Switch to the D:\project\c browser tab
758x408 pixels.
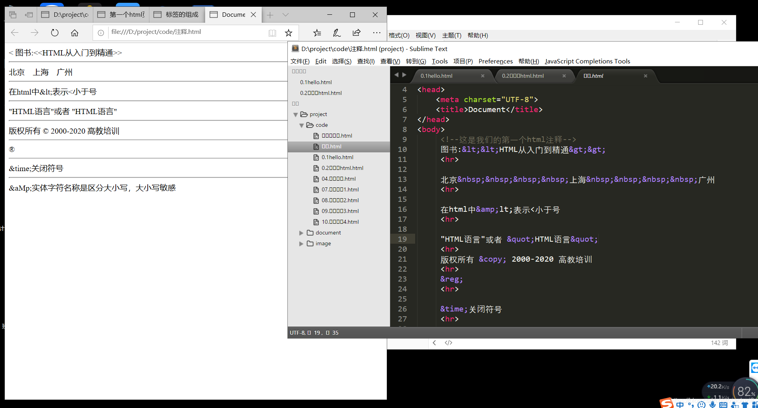[65, 14]
